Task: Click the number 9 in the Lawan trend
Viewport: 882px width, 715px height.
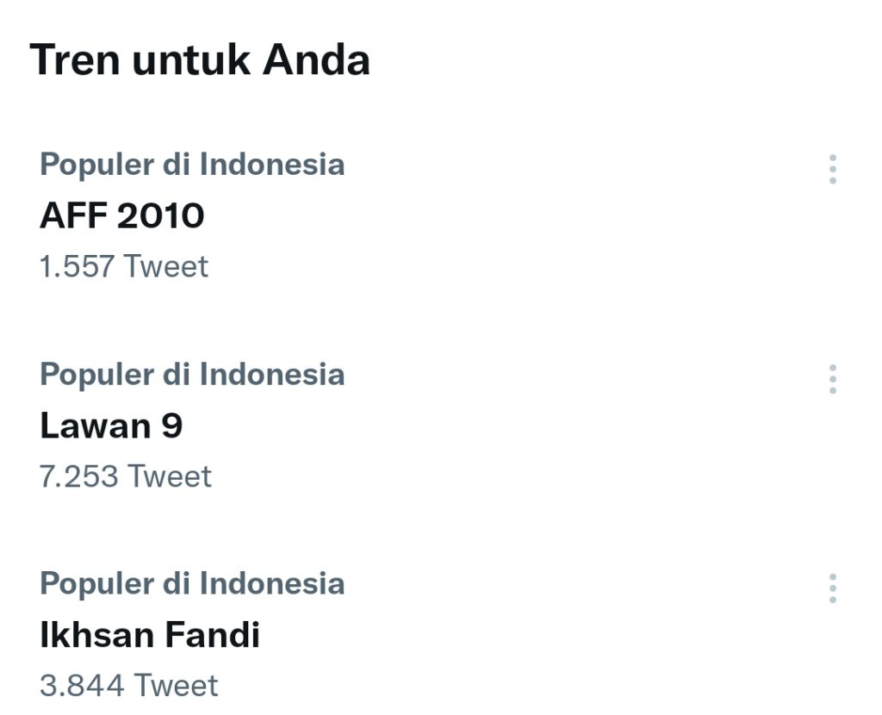Action: 172,426
